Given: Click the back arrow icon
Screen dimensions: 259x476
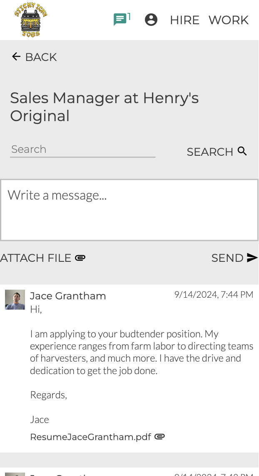Looking at the screenshot, I should coord(16,57).
